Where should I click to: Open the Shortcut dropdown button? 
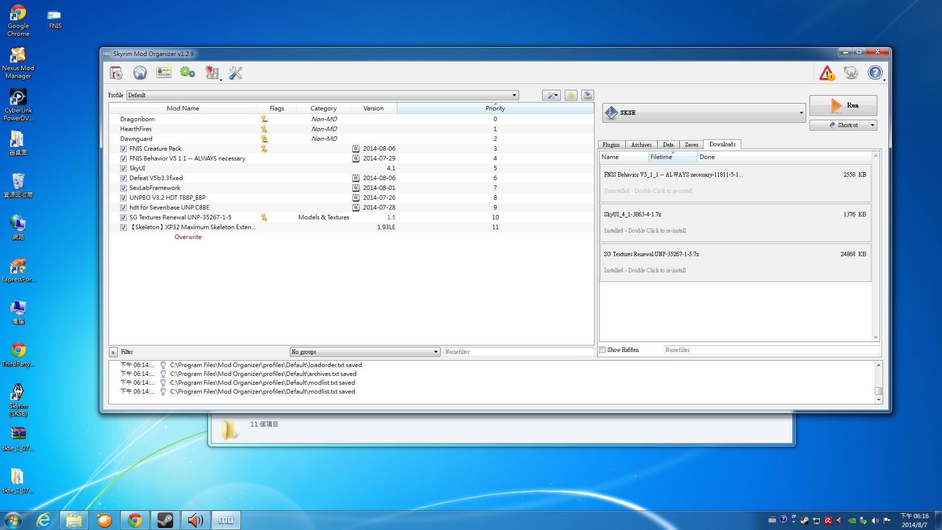point(843,125)
